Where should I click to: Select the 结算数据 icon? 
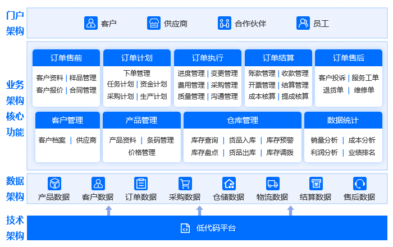click(x=316, y=184)
